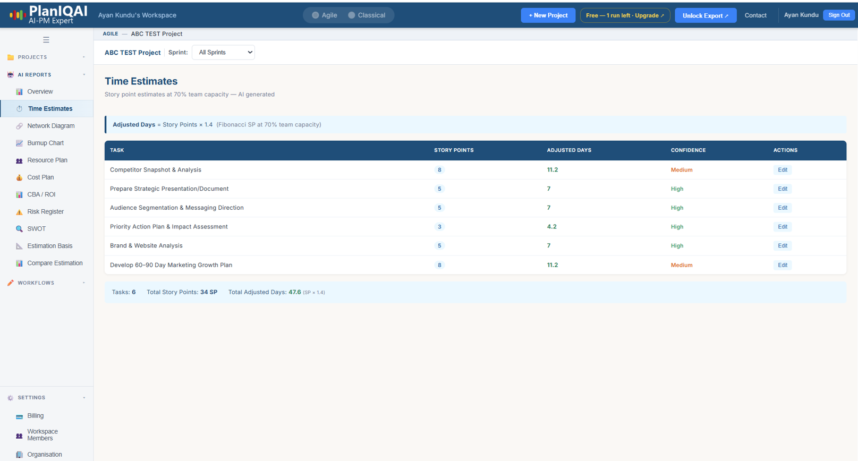Click the Compare Estimation chart icon
Screen dimensions: 858x461
(20, 263)
